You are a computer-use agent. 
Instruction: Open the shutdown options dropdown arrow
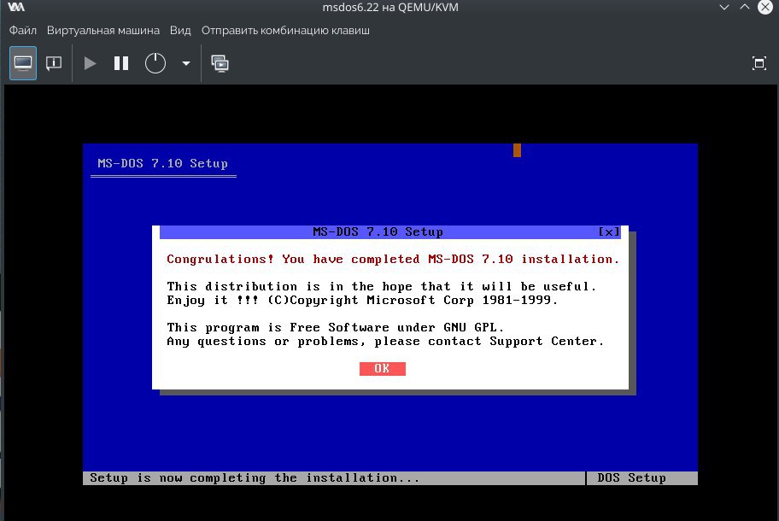(186, 63)
